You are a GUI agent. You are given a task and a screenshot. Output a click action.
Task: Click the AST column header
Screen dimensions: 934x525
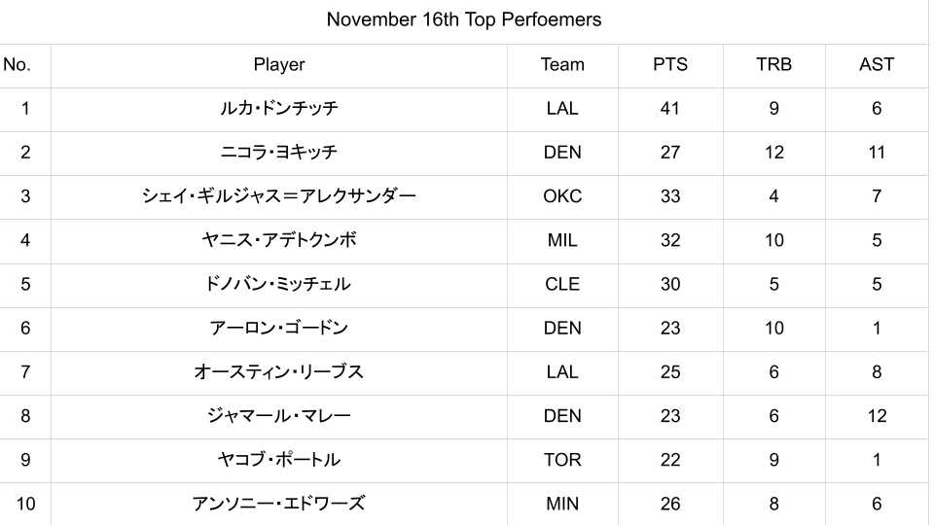click(x=877, y=65)
